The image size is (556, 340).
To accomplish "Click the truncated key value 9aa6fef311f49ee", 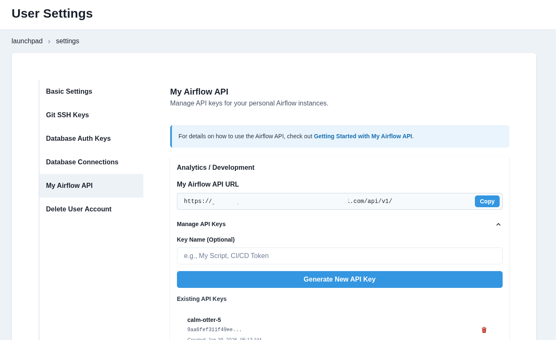I will [214, 329].
